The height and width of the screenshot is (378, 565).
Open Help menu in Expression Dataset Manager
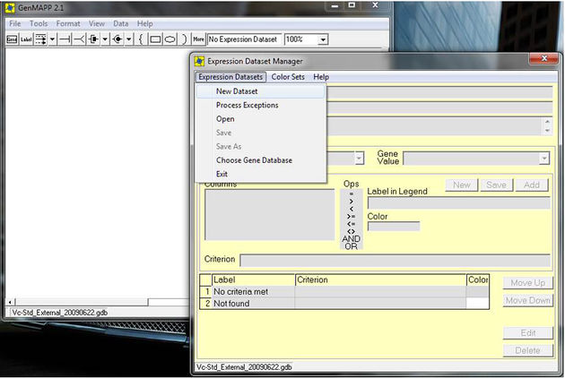pos(321,77)
